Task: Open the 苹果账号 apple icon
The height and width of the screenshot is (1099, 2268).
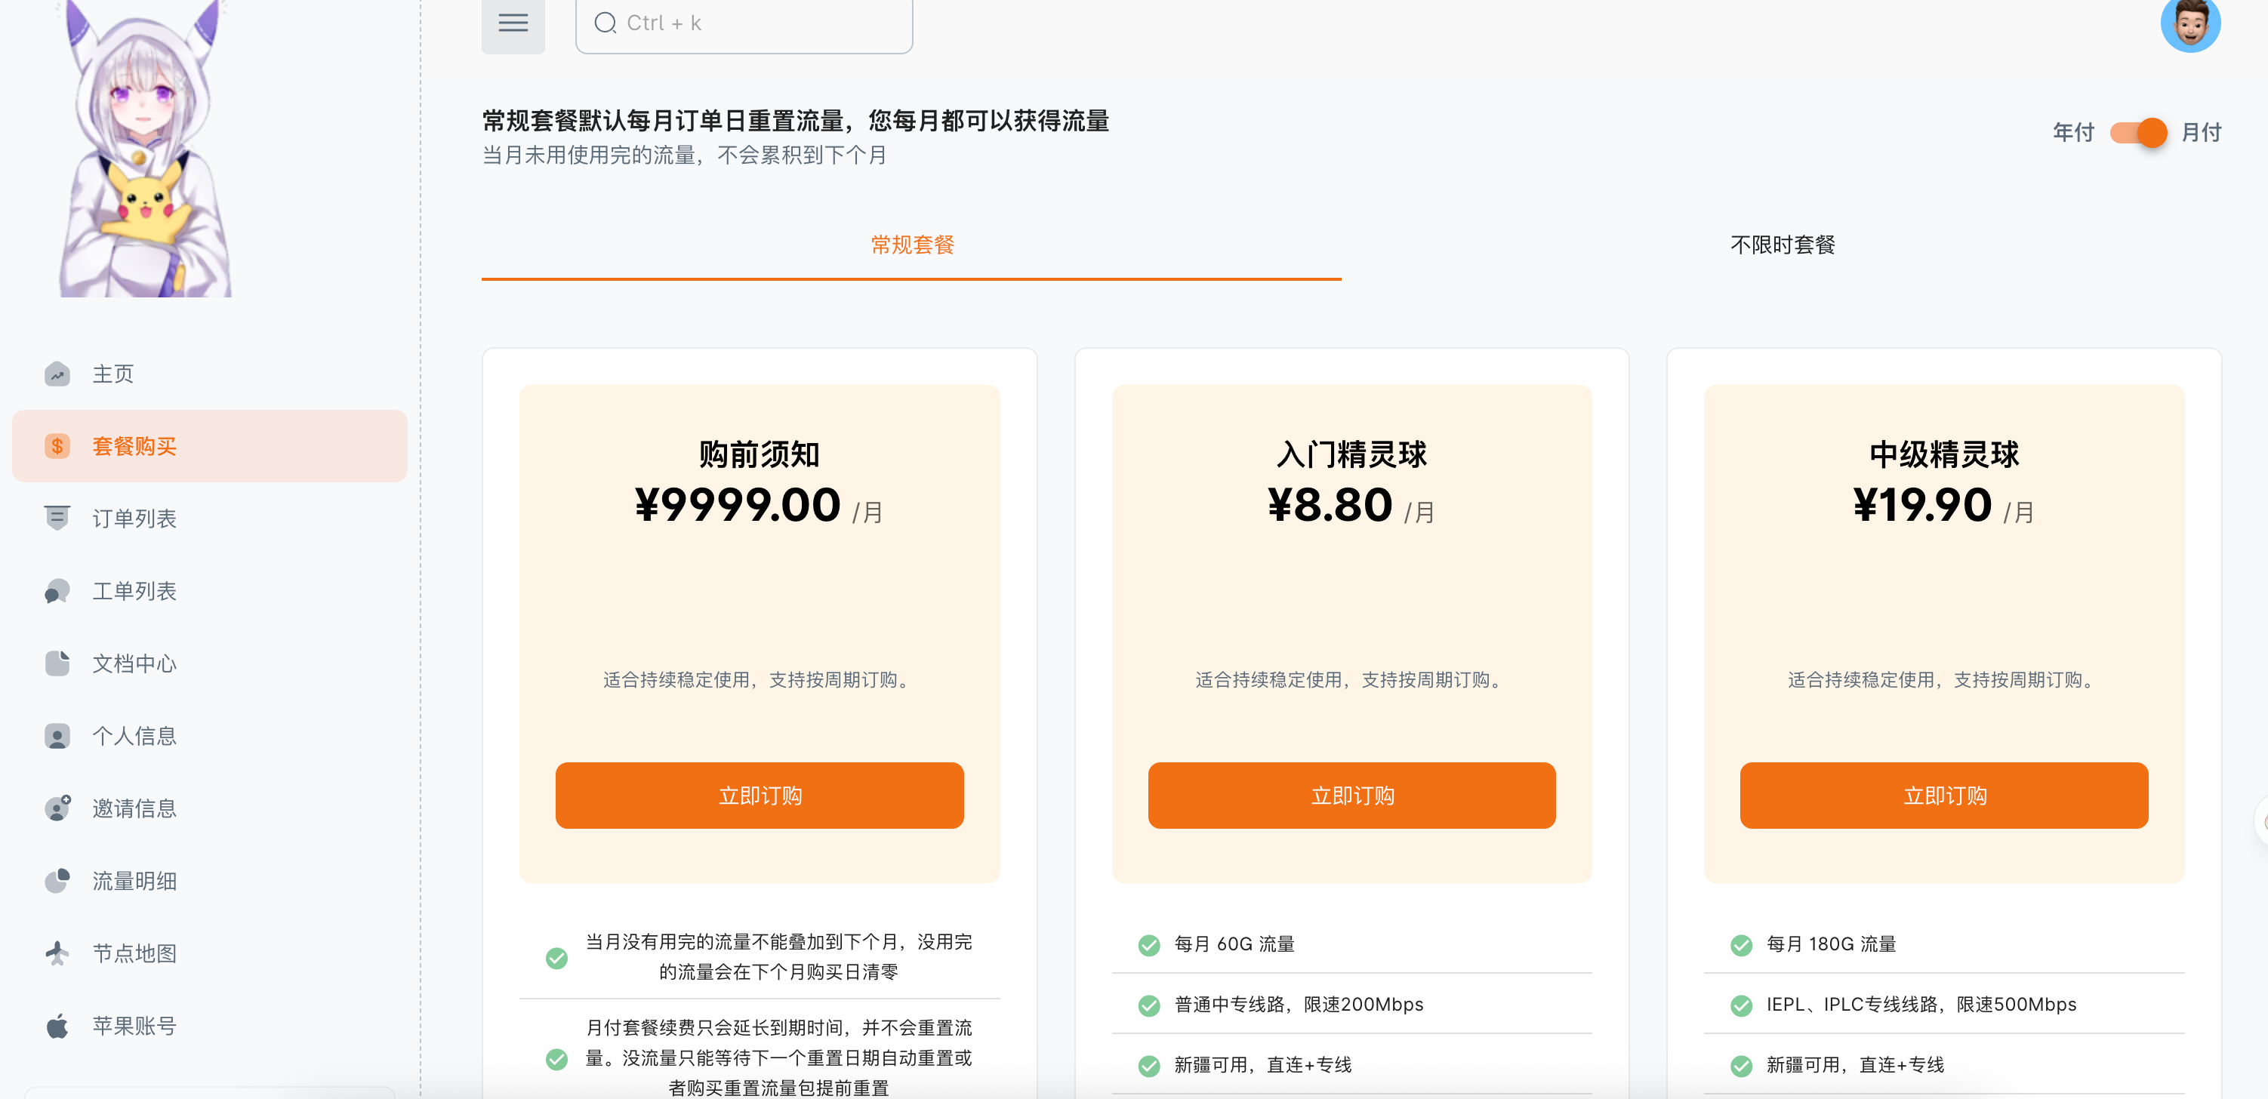Action: (x=57, y=1026)
